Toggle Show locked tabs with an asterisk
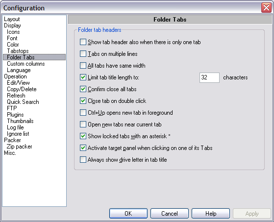274x222 pixels. coord(83,136)
